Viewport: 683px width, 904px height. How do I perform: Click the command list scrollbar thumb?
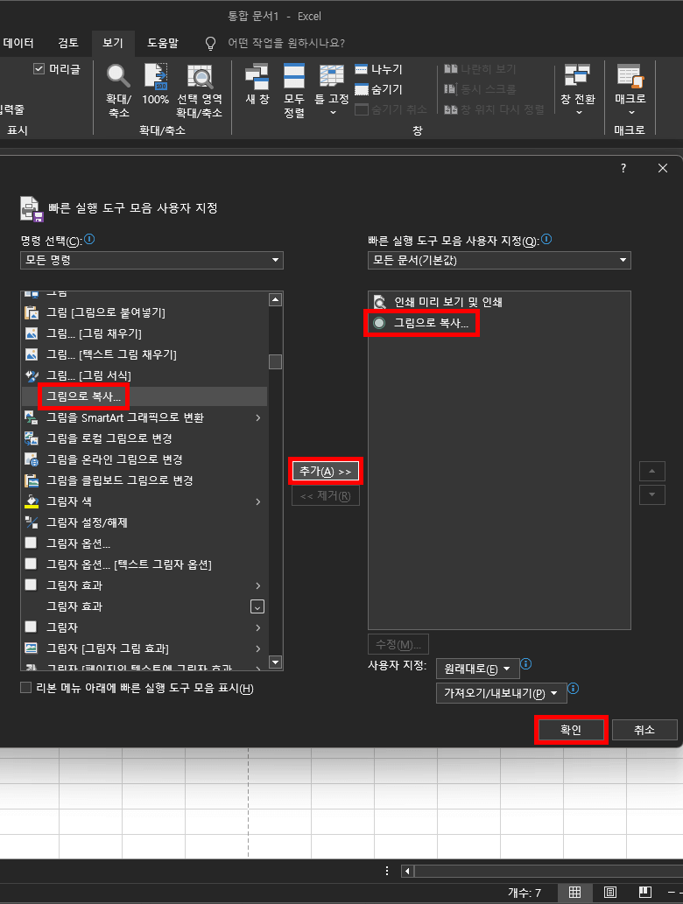click(x=276, y=361)
